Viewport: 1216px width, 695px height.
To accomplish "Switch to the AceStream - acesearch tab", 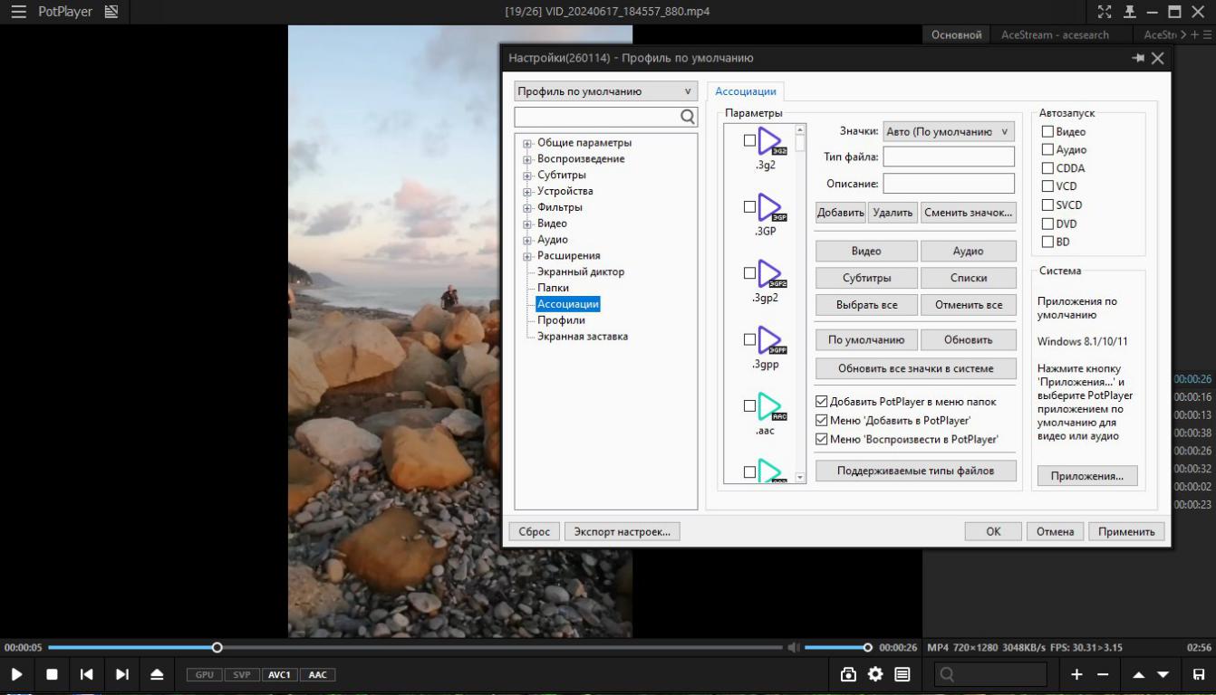I will [1055, 34].
